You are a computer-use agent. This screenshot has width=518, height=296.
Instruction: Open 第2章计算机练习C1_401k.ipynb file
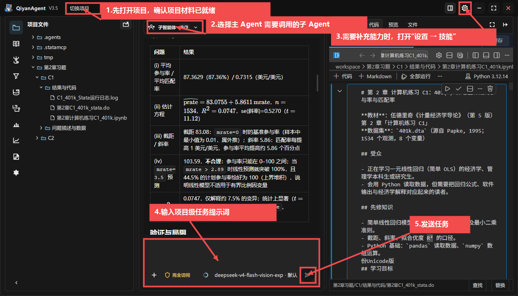point(92,118)
